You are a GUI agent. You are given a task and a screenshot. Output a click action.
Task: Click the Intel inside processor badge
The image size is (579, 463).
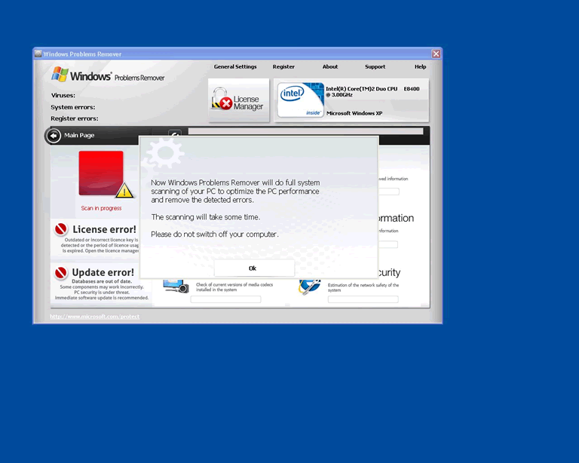click(299, 101)
